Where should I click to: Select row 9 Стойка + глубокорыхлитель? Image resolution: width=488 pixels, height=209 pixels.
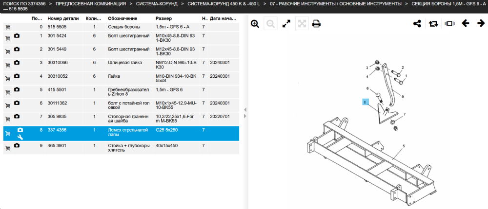121,148
